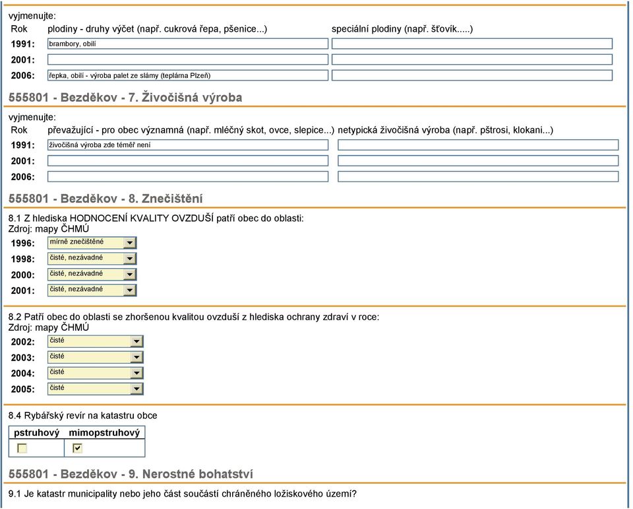Click question 9.1 about 'chráněného ložiskového území'
The height and width of the screenshot is (509, 633).
pyautogui.click(x=183, y=494)
